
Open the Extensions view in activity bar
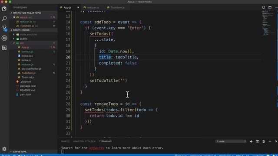(x=4, y=48)
